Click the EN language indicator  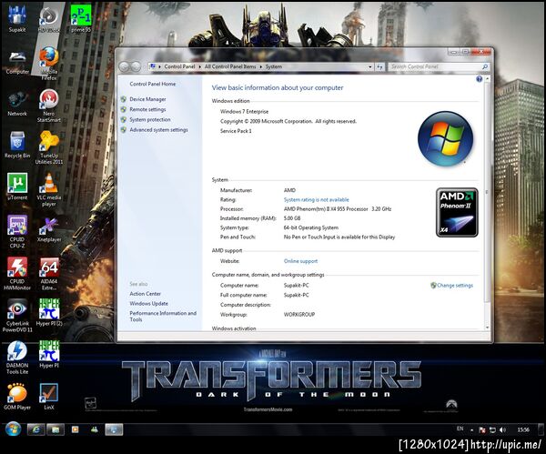pyautogui.click(x=460, y=429)
